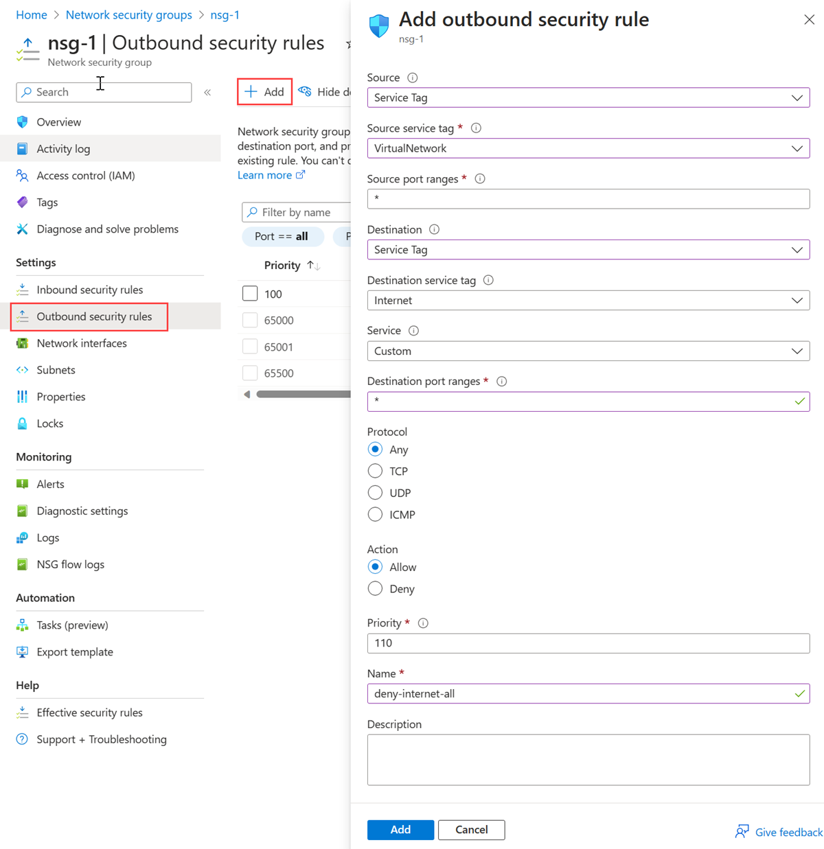This screenshot has height=849, width=824.
Task: Expand the Source dropdown
Action: (588, 97)
